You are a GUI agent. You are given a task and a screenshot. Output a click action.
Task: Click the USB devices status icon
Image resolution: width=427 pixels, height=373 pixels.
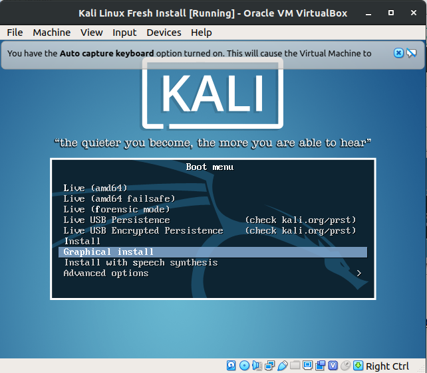(283, 366)
